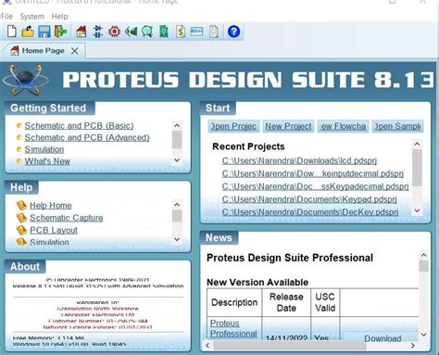
Task: Open the Gerber Viewer magnifier icon
Action: coord(147,32)
